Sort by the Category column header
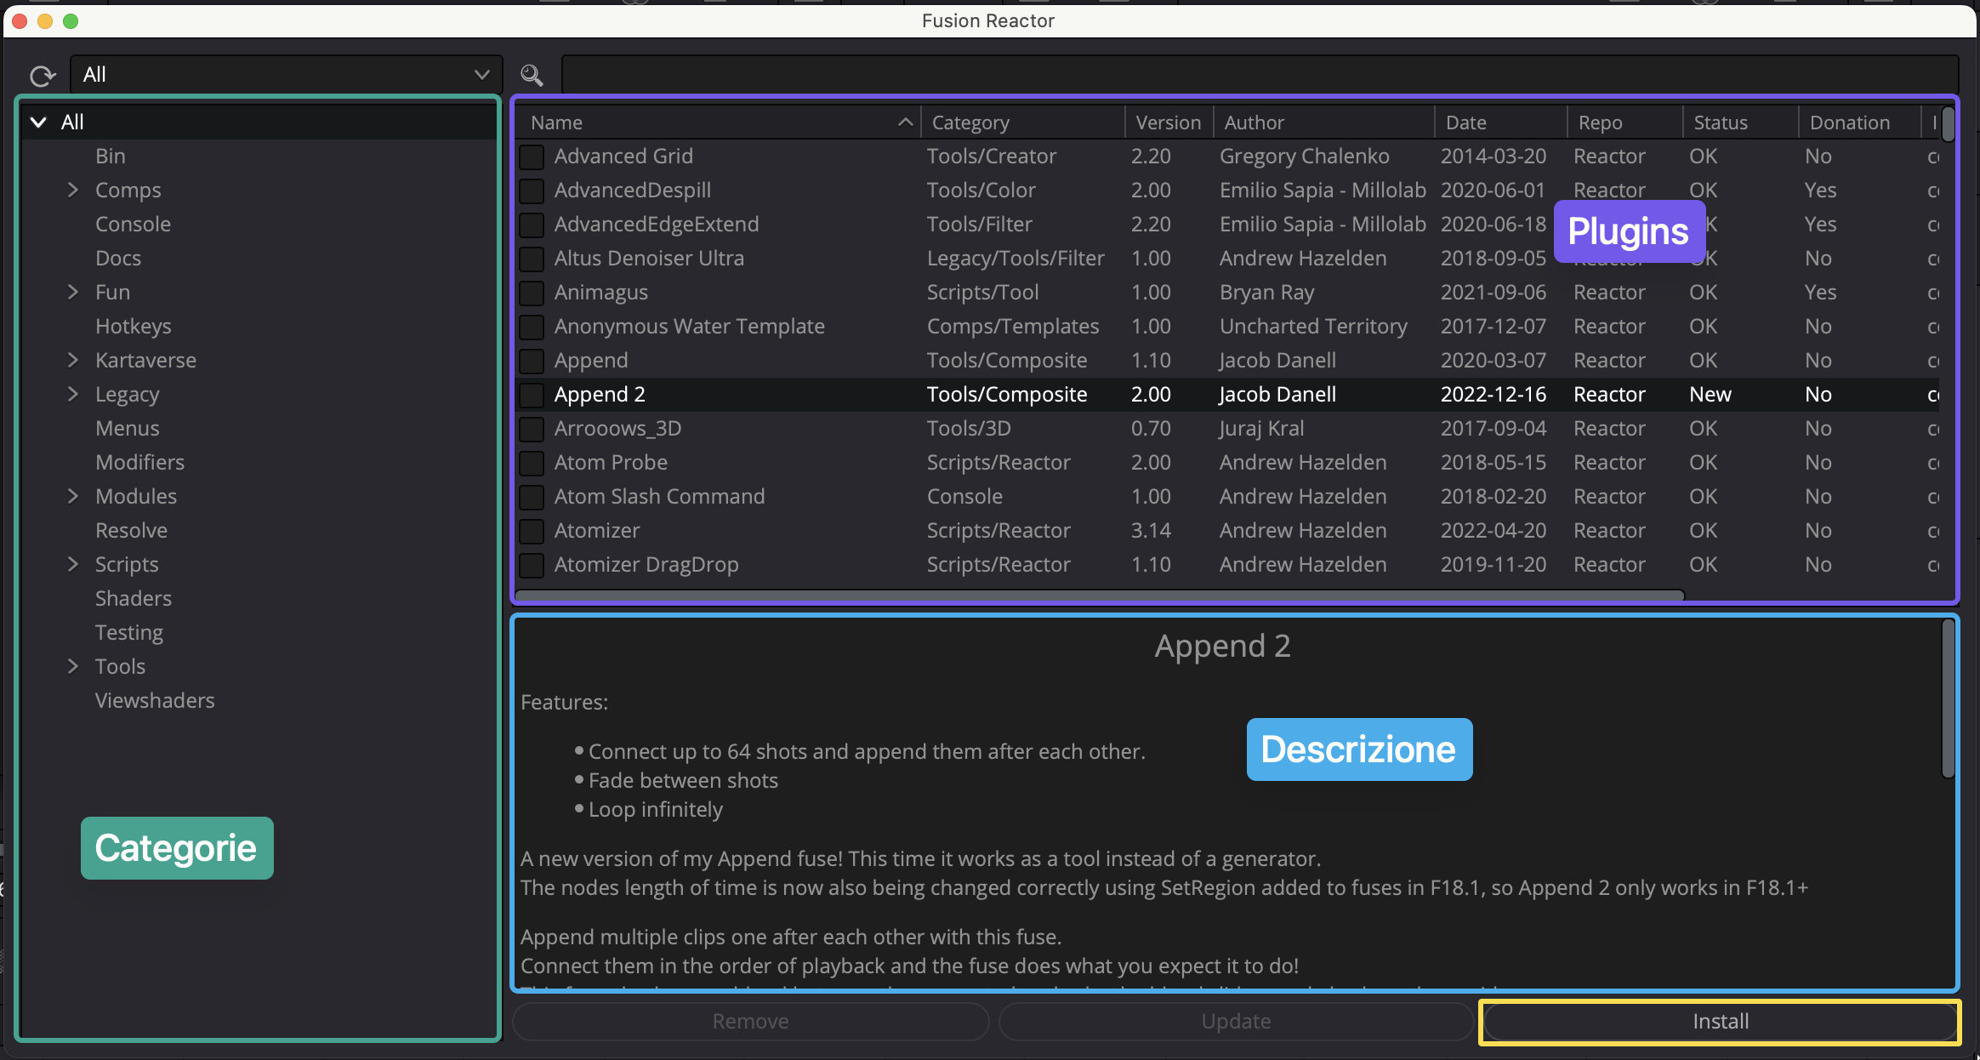 coord(1023,123)
